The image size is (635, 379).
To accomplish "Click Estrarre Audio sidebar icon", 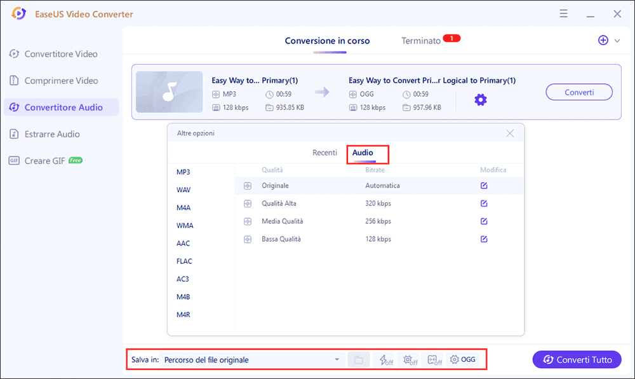I will click(x=14, y=134).
